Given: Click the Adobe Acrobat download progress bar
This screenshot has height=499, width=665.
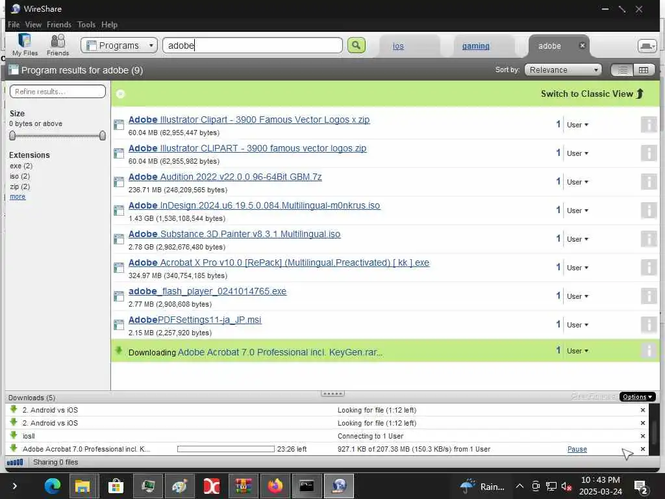Looking at the screenshot, I should [x=225, y=449].
